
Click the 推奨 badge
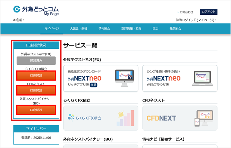(x=94, y=85)
